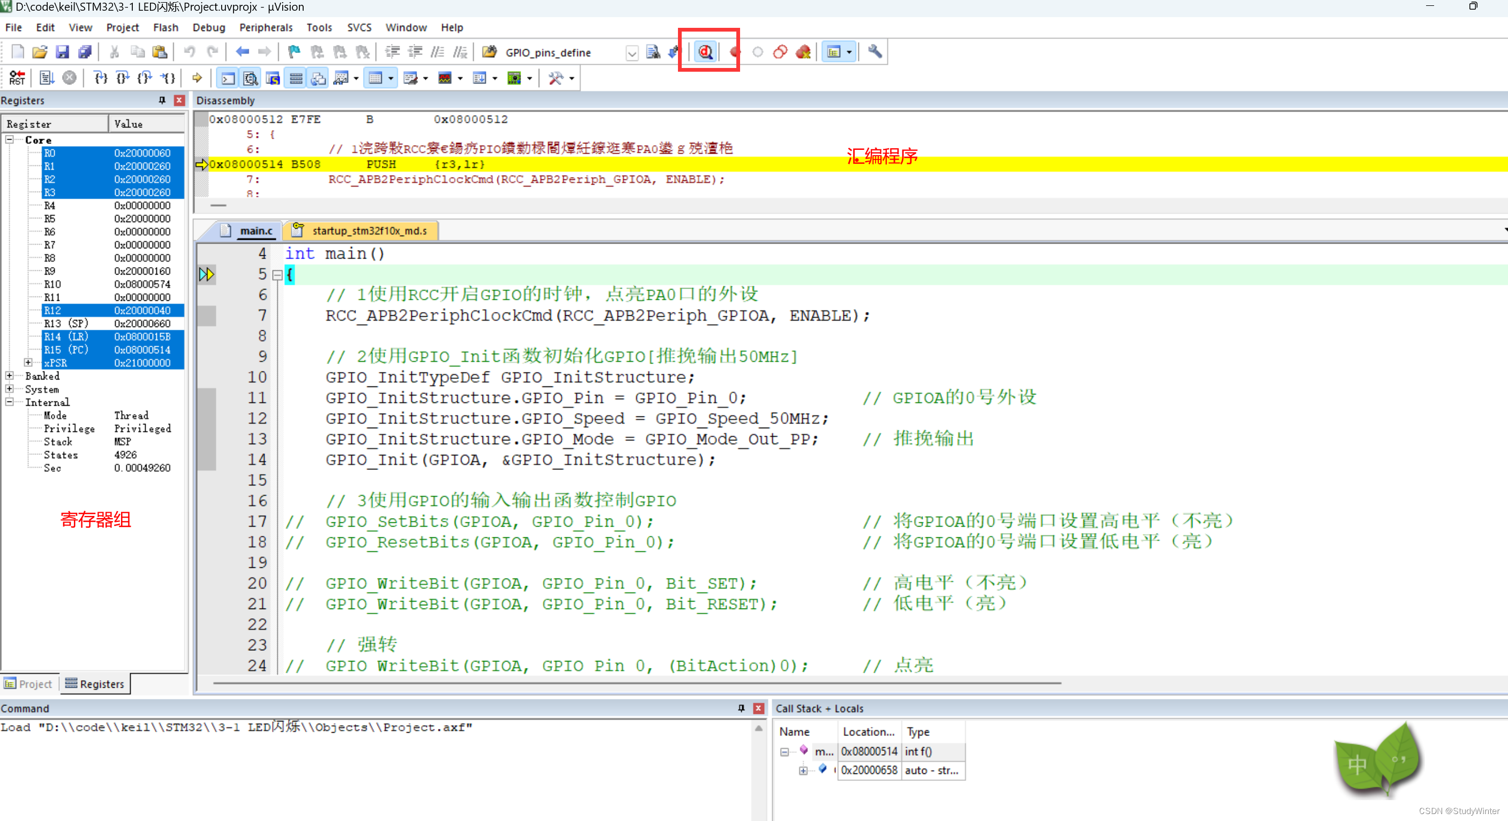This screenshot has width=1508, height=821.
Task: Click the Kill All Breakpoints icon
Action: pyautogui.click(x=803, y=52)
